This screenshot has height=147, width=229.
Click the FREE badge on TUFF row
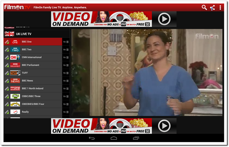pyautogui.click(x=7, y=73)
